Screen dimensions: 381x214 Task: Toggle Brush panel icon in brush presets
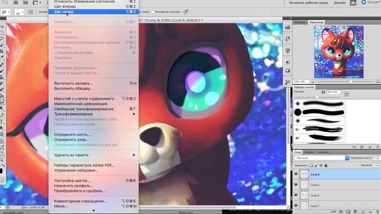click(x=346, y=94)
